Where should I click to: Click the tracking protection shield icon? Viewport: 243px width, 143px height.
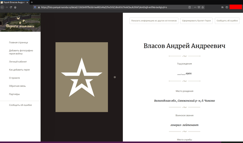pos(35,7)
